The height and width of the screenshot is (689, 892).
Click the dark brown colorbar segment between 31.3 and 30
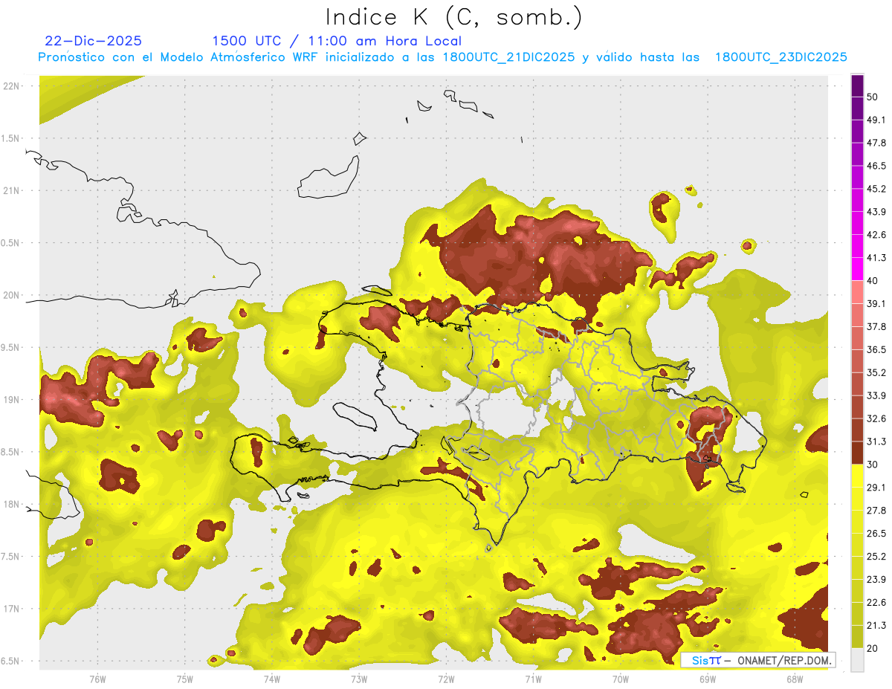click(857, 453)
